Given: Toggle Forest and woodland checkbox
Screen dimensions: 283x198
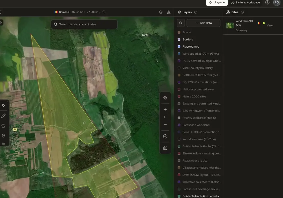Looking at the screenshot, I should [179, 125].
